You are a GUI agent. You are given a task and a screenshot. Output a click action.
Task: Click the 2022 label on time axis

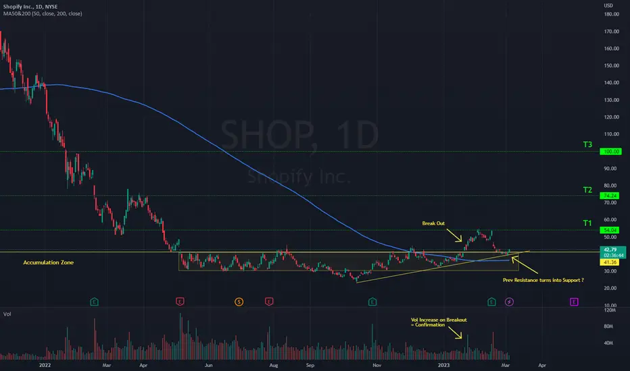point(45,366)
